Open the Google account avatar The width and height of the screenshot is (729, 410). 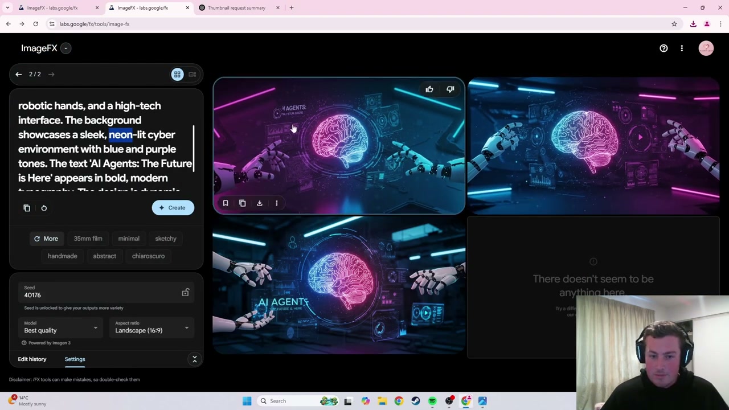706,48
